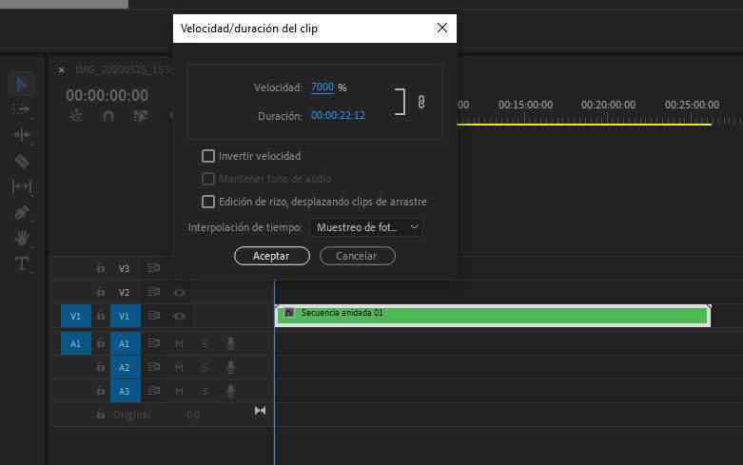Select the Ripple Edit tool
Image resolution: width=743 pixels, height=465 pixels.
pyautogui.click(x=21, y=135)
